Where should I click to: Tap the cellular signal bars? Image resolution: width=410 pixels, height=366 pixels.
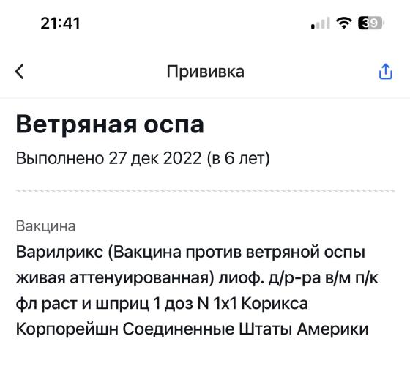pyautogui.click(x=321, y=23)
